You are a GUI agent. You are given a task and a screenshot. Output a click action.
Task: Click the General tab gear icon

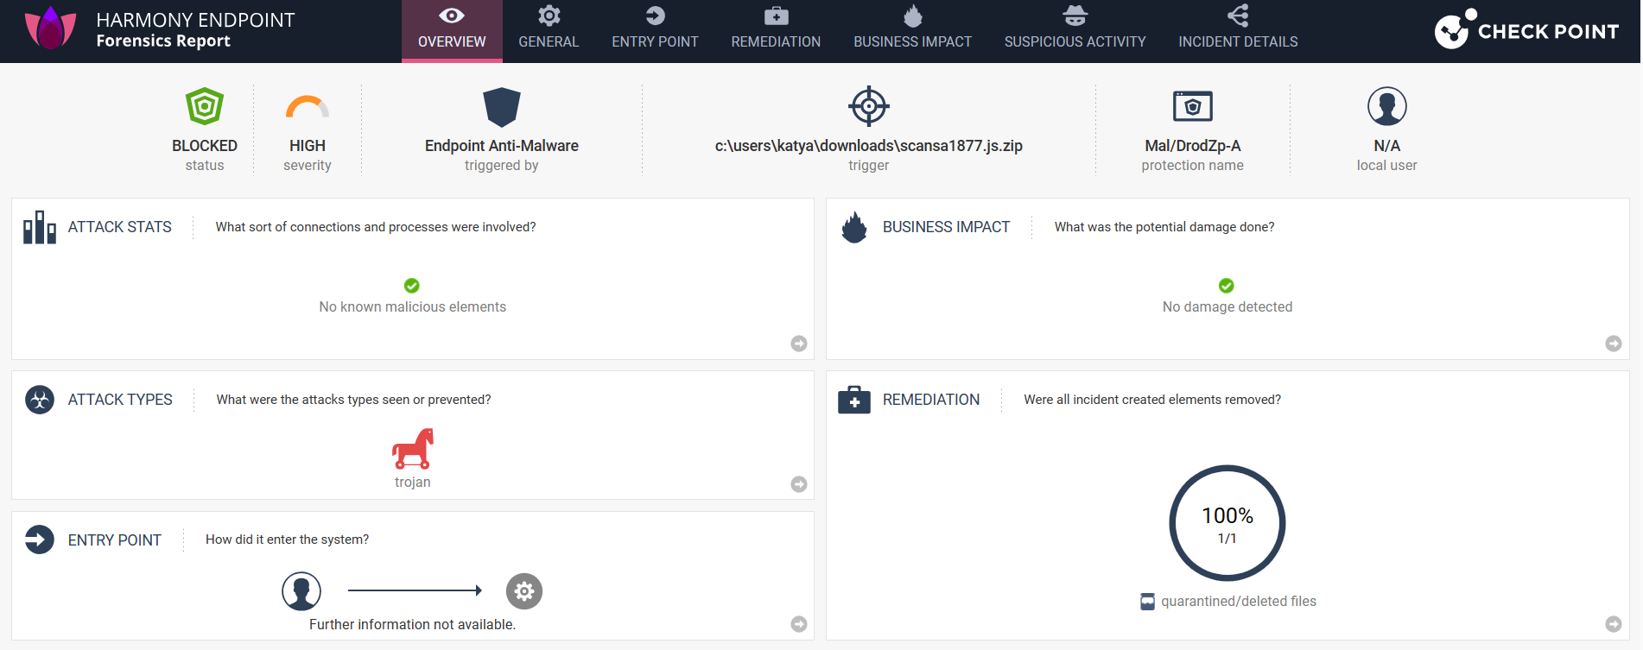549,16
